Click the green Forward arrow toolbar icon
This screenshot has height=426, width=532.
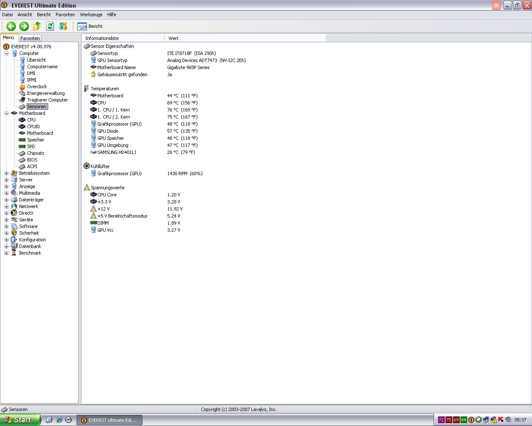[x=24, y=26]
